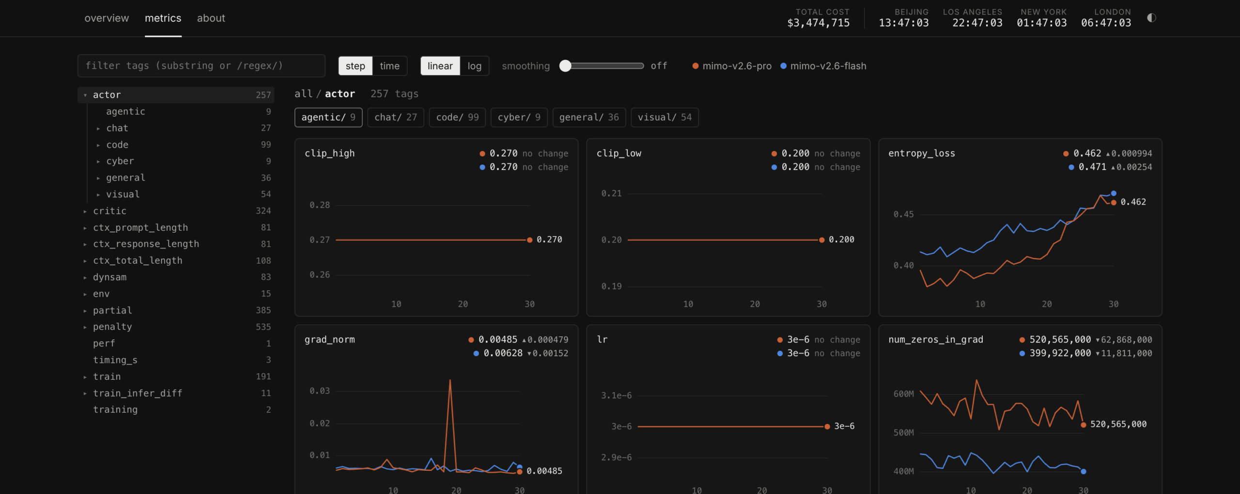Viewport: 1240px width, 494px height.
Task: Click the grad_norm spike near step 19
Action: [450, 381]
